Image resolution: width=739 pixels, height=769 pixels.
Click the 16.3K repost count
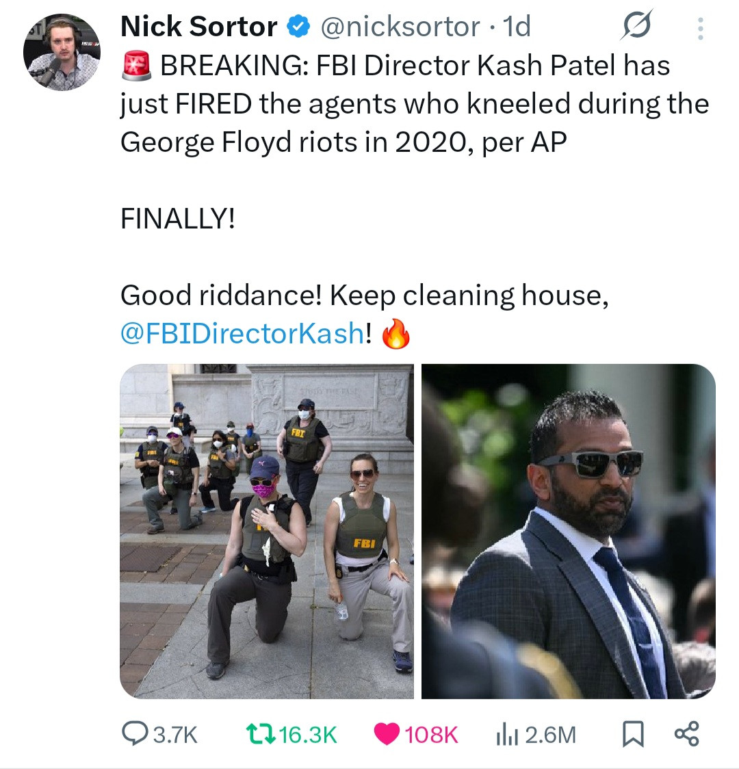click(308, 735)
